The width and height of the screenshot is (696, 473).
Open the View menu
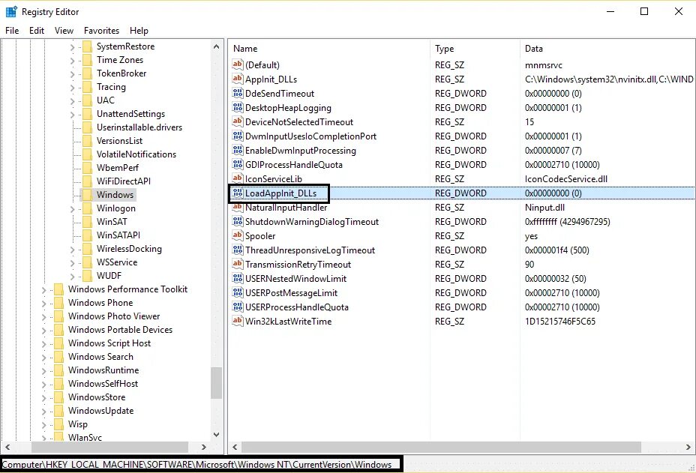pyautogui.click(x=64, y=31)
